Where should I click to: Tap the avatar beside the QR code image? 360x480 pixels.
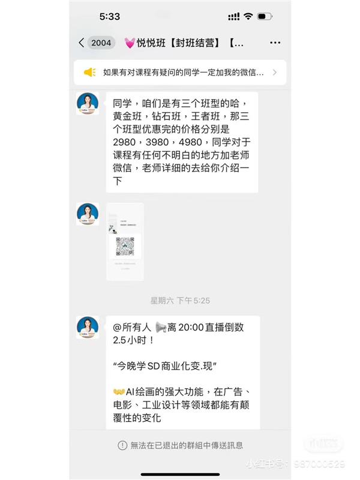88,214
